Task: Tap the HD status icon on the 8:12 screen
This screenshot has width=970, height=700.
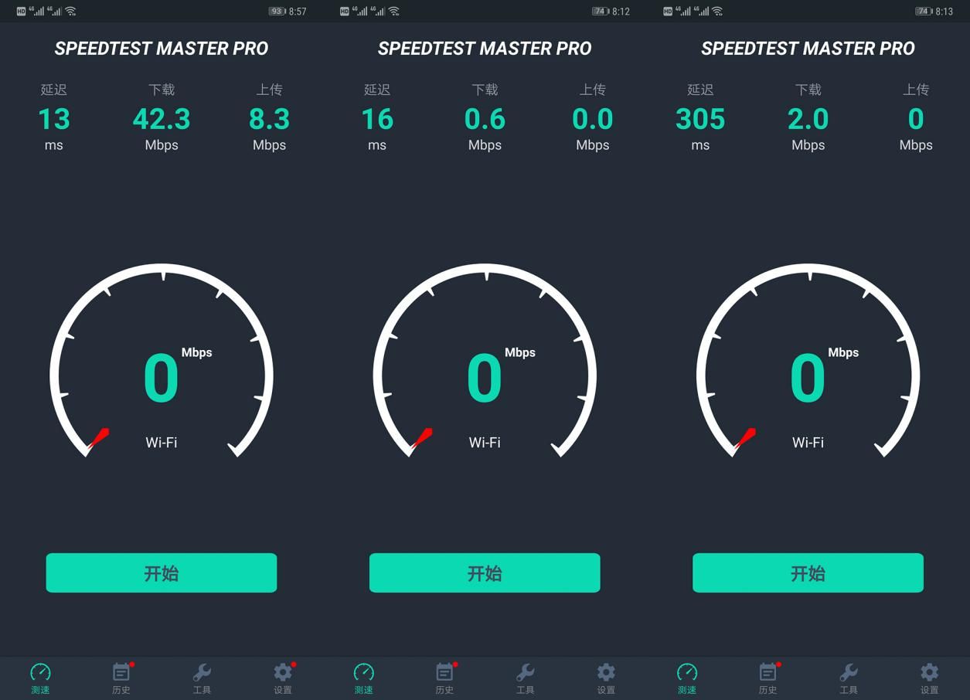Action: (x=344, y=12)
